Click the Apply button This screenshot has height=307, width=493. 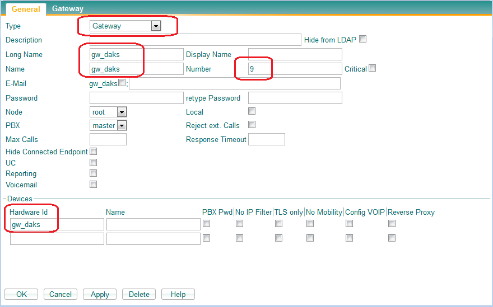pos(100,294)
